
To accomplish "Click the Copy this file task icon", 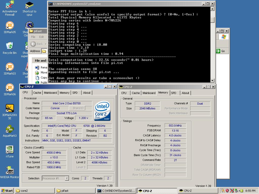I will click(37, 78).
